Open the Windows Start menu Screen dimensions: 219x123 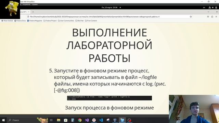click(x=3, y=120)
